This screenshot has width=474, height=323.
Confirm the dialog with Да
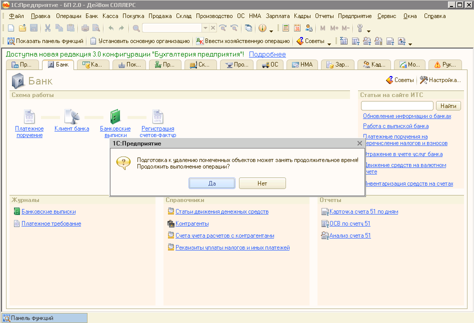tap(212, 183)
